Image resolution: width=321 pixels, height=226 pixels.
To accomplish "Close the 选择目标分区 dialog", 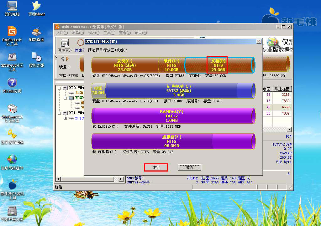I will point(259,42).
